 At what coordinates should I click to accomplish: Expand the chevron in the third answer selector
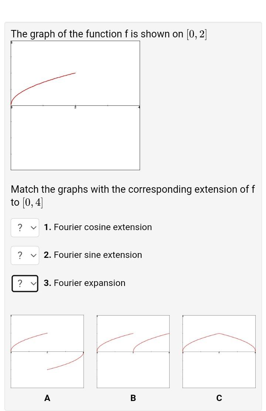pyautogui.click(x=33, y=283)
